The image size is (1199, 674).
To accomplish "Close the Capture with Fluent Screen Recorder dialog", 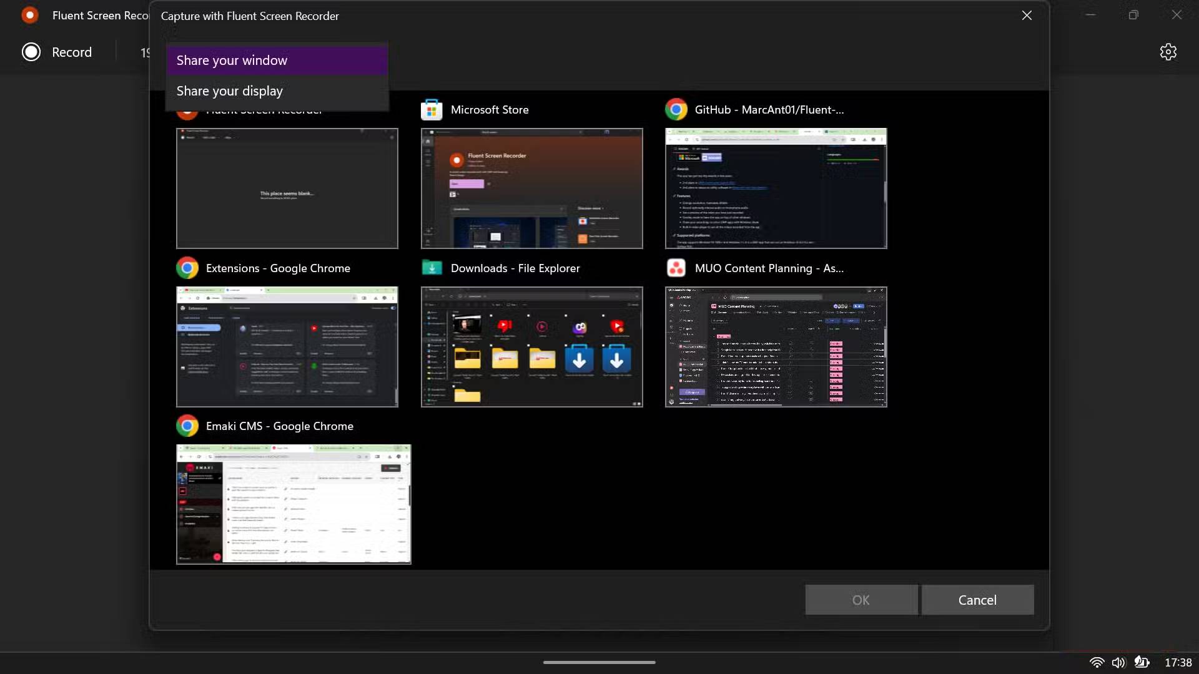I will point(1026,15).
